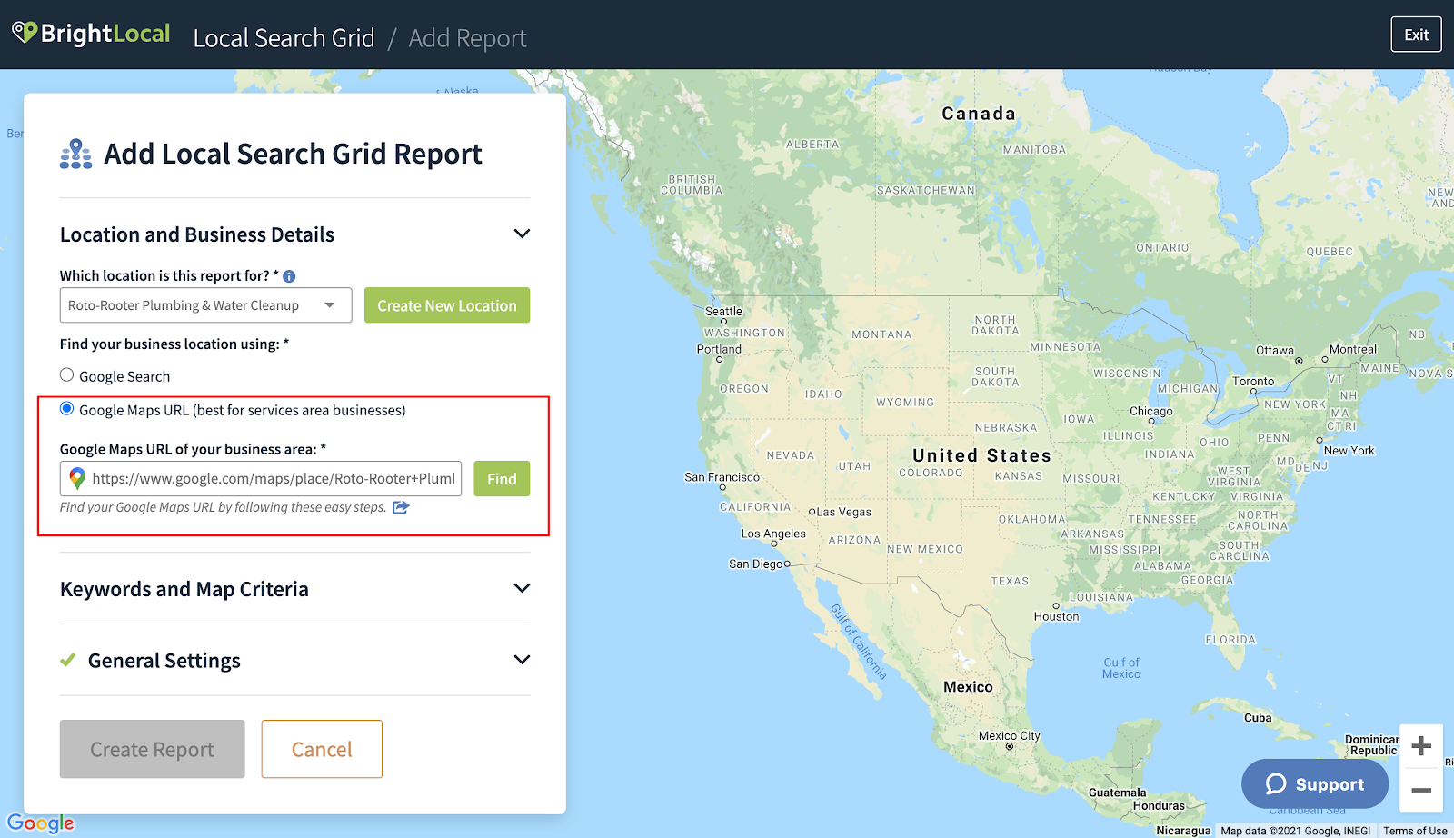Click the FLORIDA state label on map
Screen dimensions: 1454x838
[x=1230, y=640]
